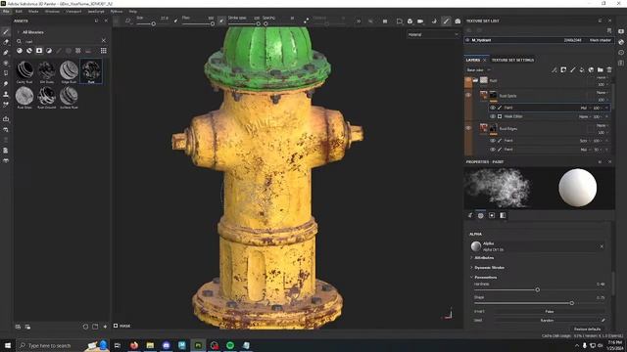Open Rust Spots layer blend mode dropdown
The width and height of the screenshot is (627, 352).
(x=602, y=92)
